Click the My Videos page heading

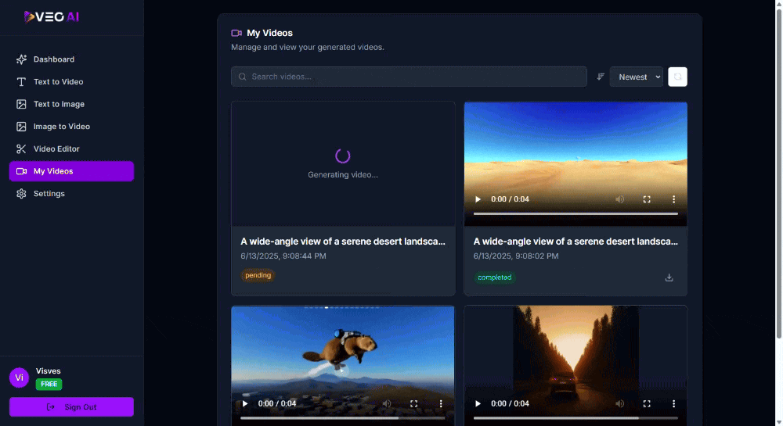tap(269, 33)
